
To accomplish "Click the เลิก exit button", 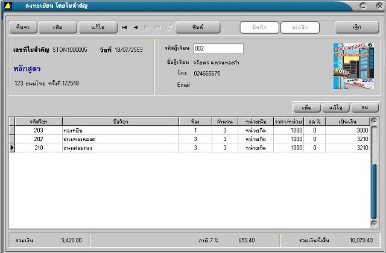I will click(357, 27).
